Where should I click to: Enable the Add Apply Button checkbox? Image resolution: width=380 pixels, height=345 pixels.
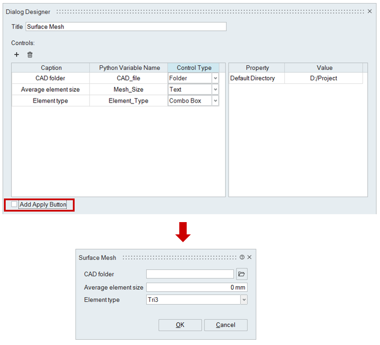pos(14,205)
